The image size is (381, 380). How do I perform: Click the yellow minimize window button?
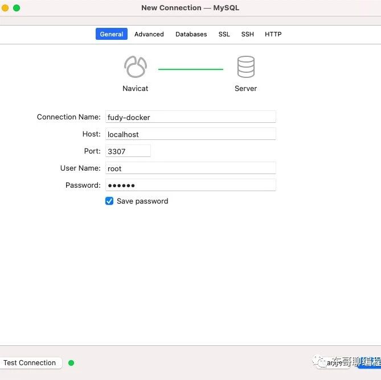(x=5, y=8)
